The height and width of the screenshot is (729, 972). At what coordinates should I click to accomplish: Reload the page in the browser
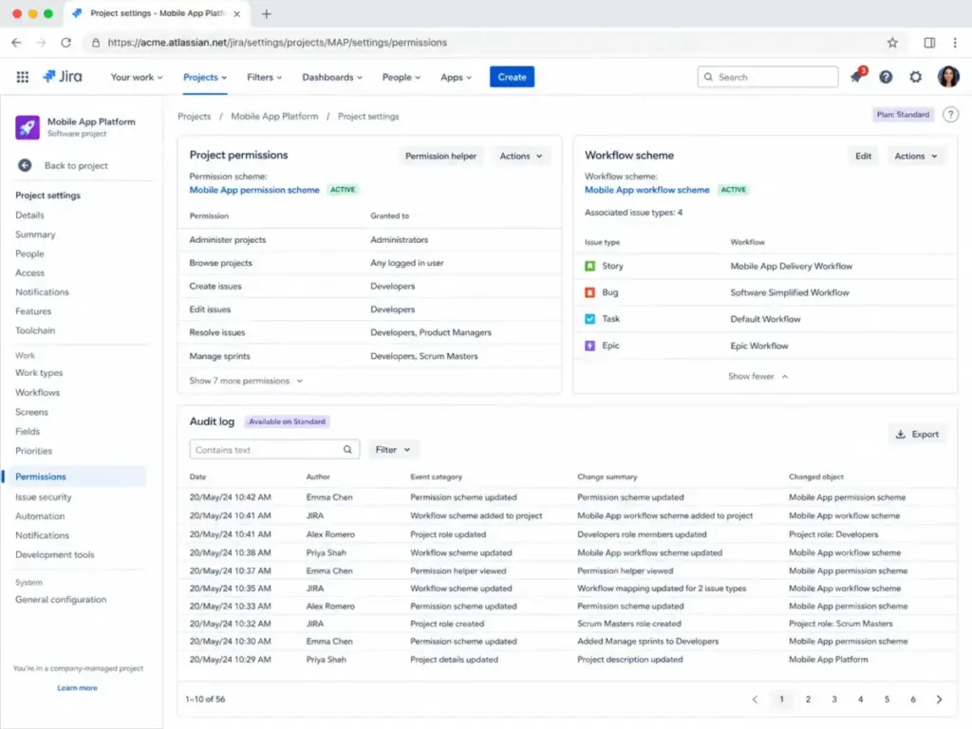click(65, 42)
